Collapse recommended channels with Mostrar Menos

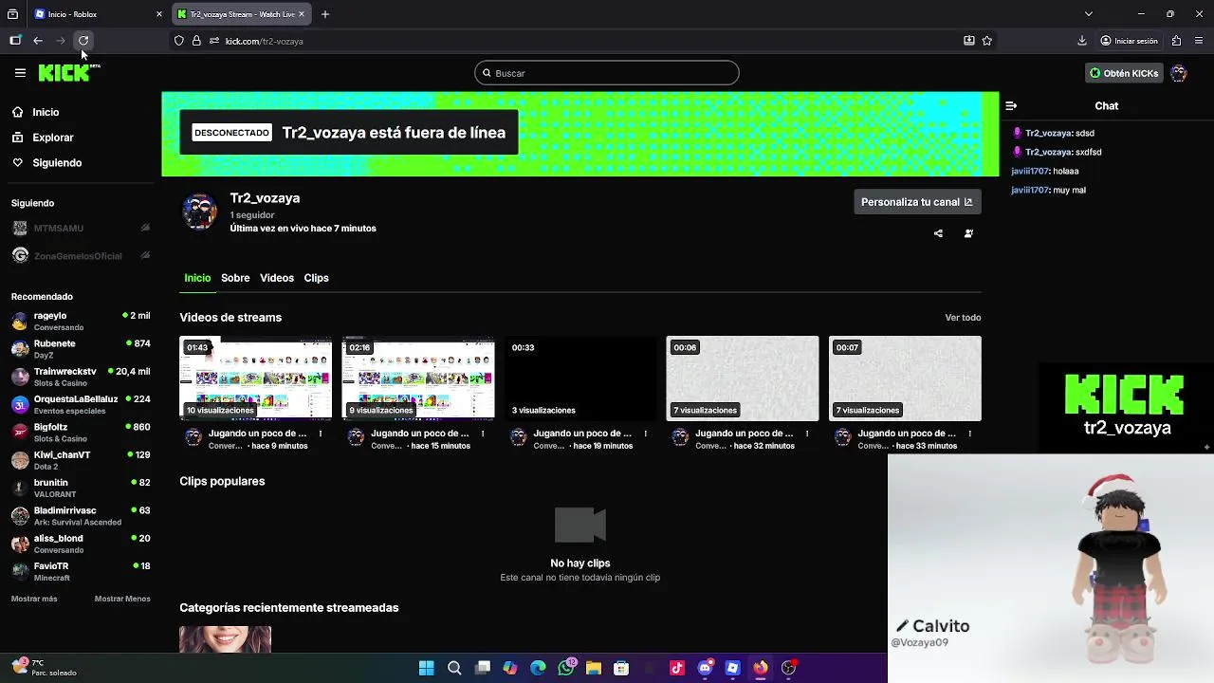(x=122, y=599)
